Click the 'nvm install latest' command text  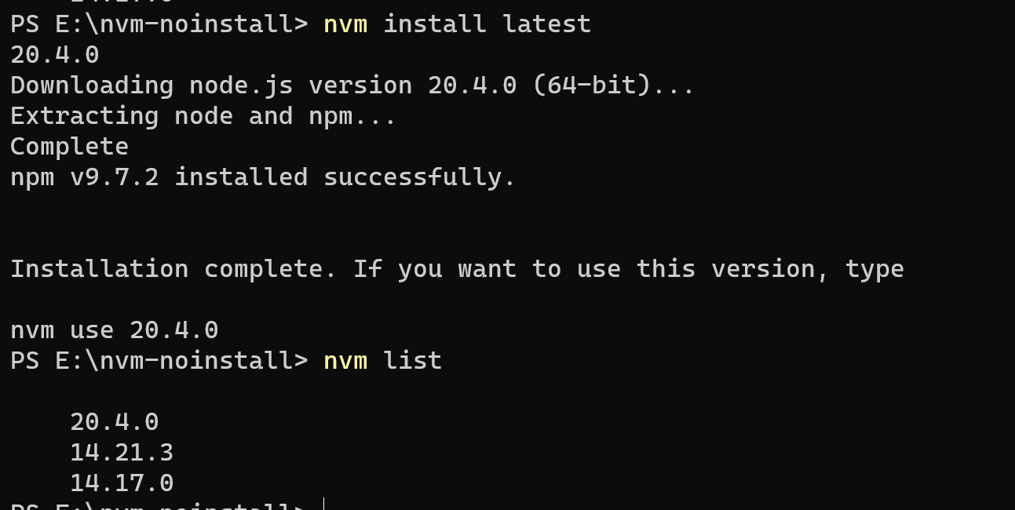[457, 24]
